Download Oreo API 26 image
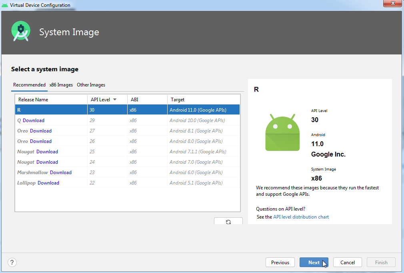The height and width of the screenshot is (273, 404). pos(41,141)
